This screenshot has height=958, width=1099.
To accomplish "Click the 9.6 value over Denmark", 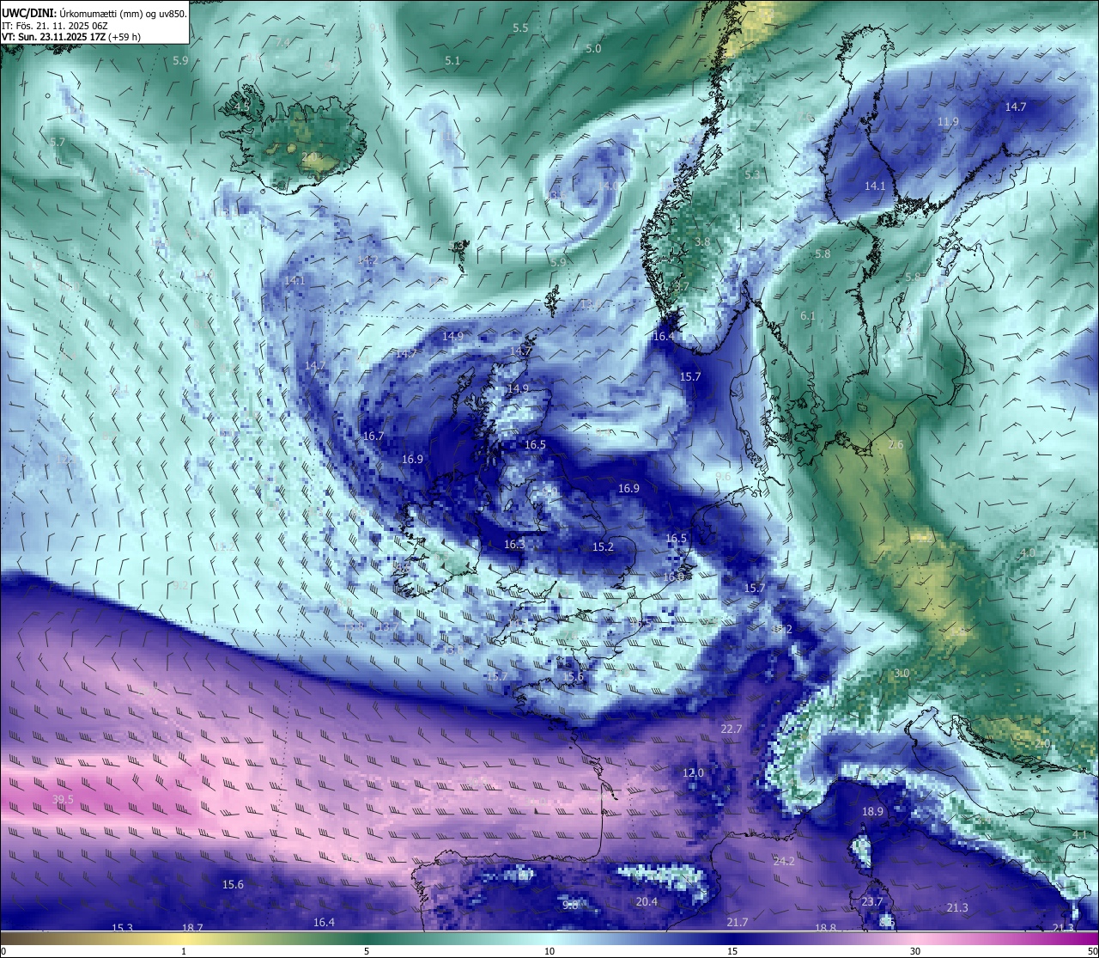I will pos(723,477).
